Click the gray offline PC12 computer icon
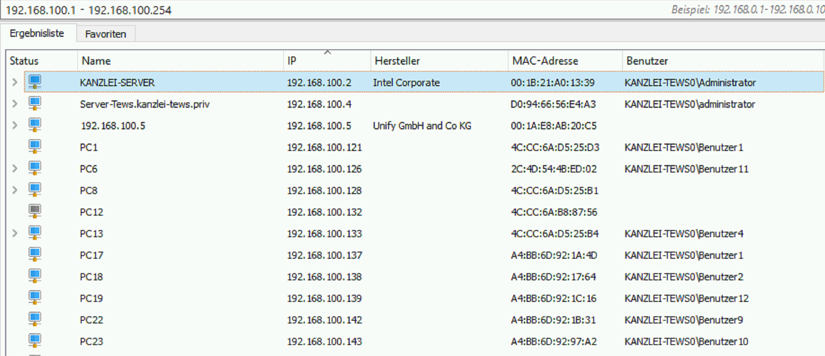Image resolution: width=825 pixels, height=356 pixels. click(x=35, y=211)
